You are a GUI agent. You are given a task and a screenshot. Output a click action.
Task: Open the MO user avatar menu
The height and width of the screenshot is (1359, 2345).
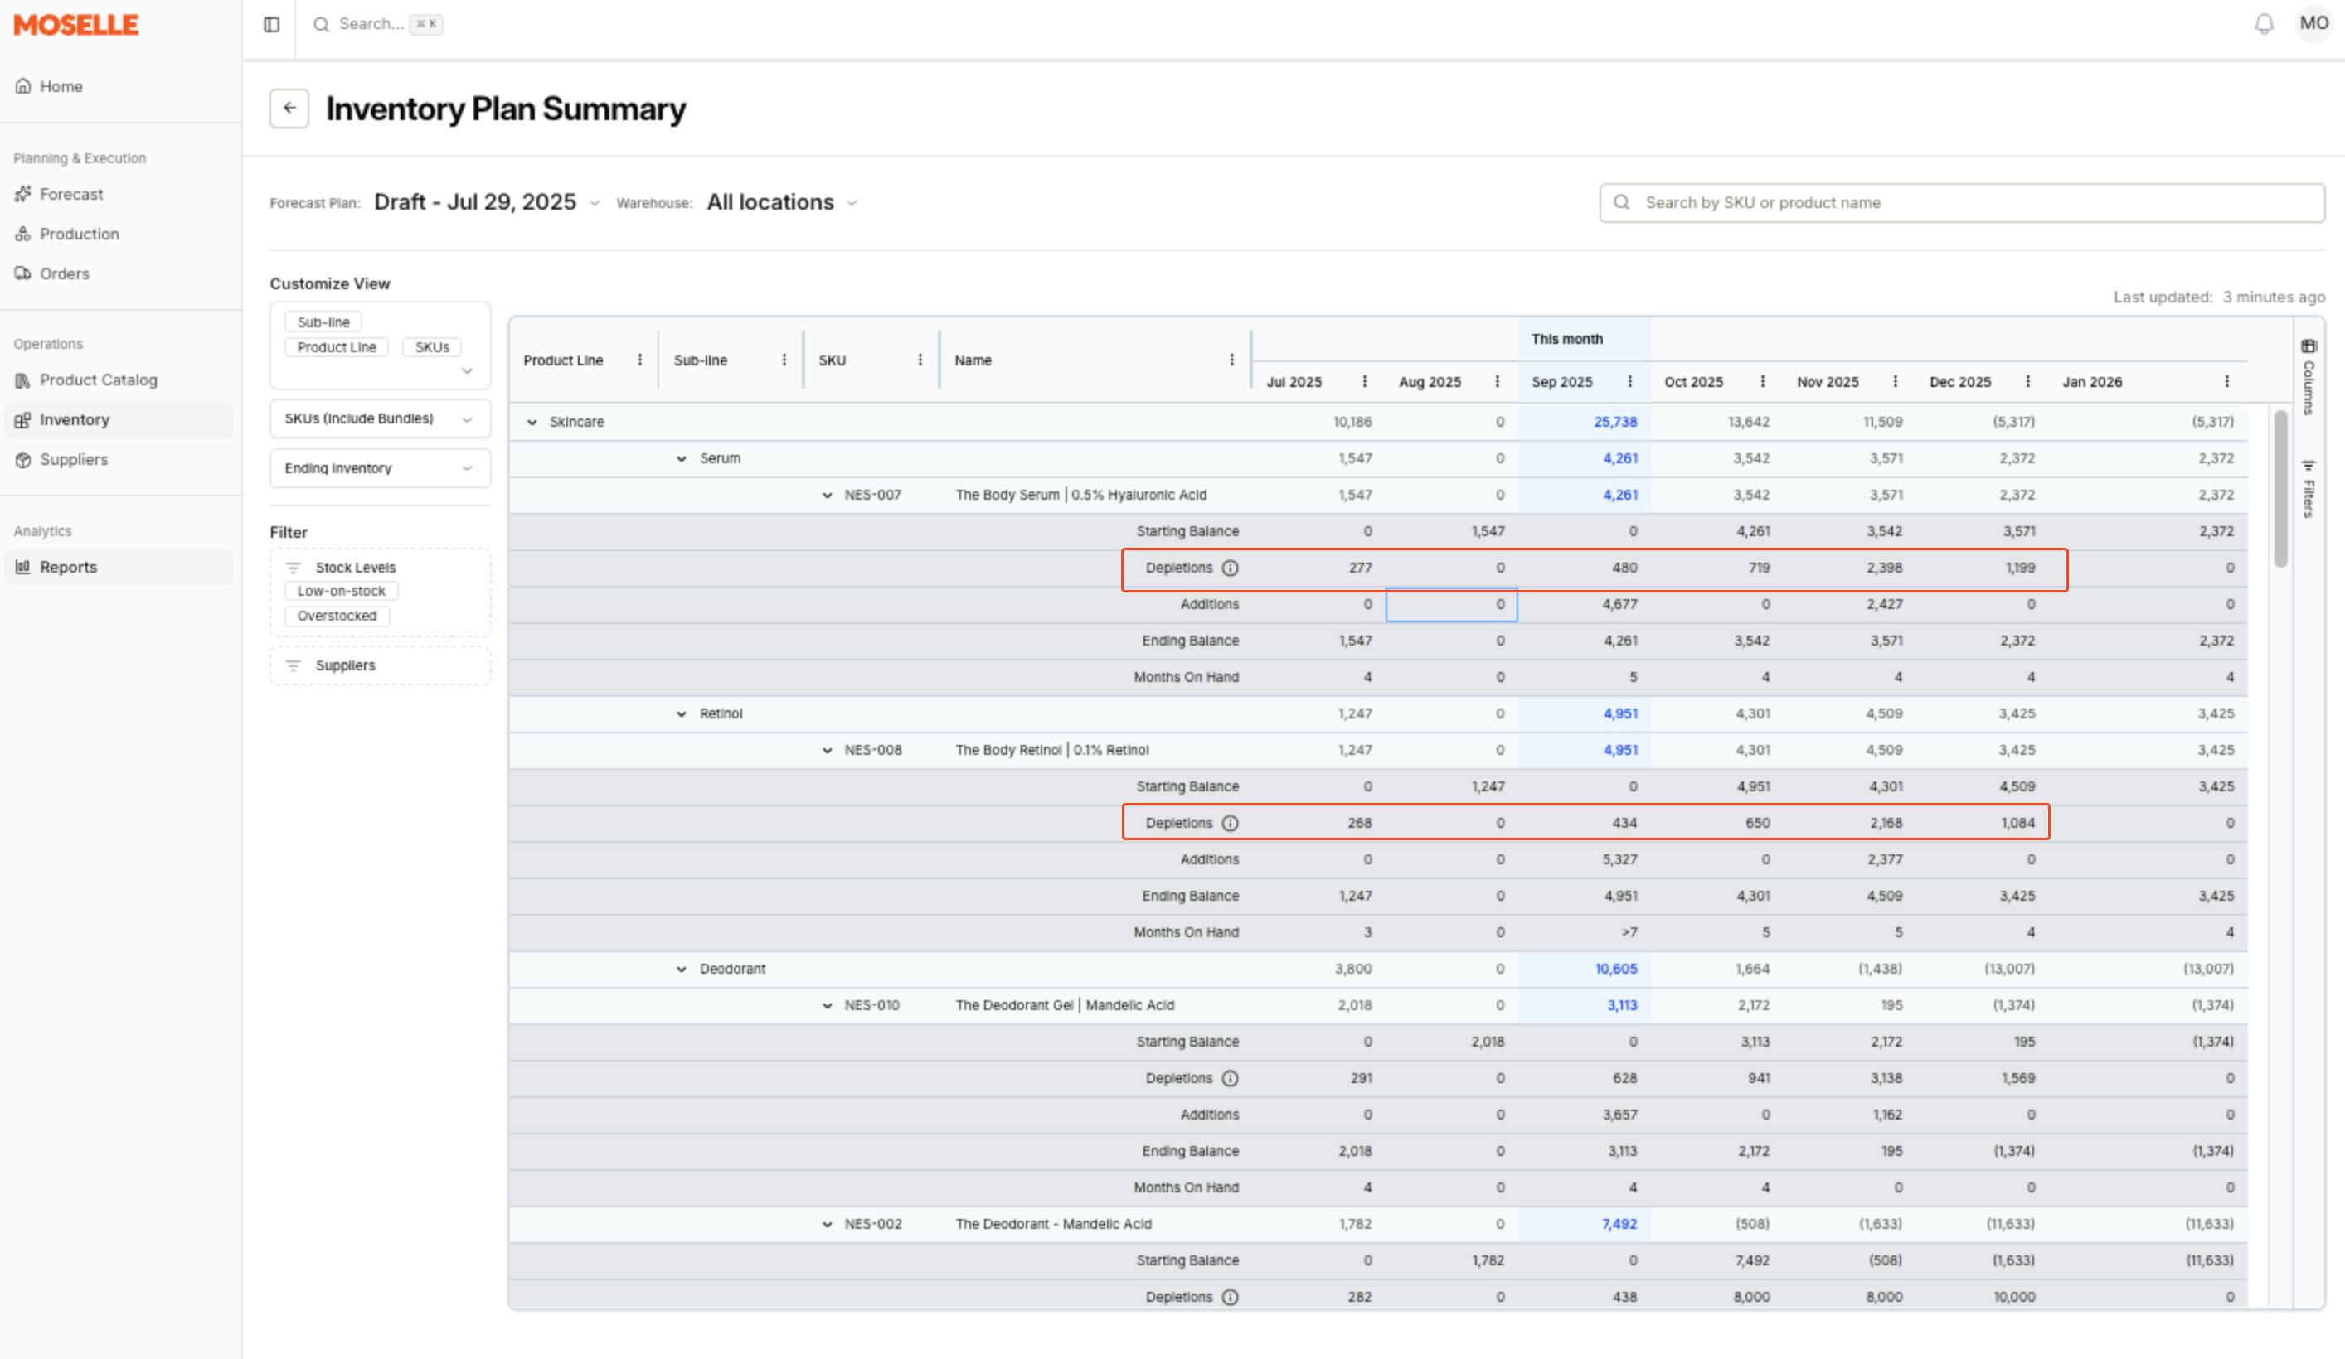[x=2313, y=23]
